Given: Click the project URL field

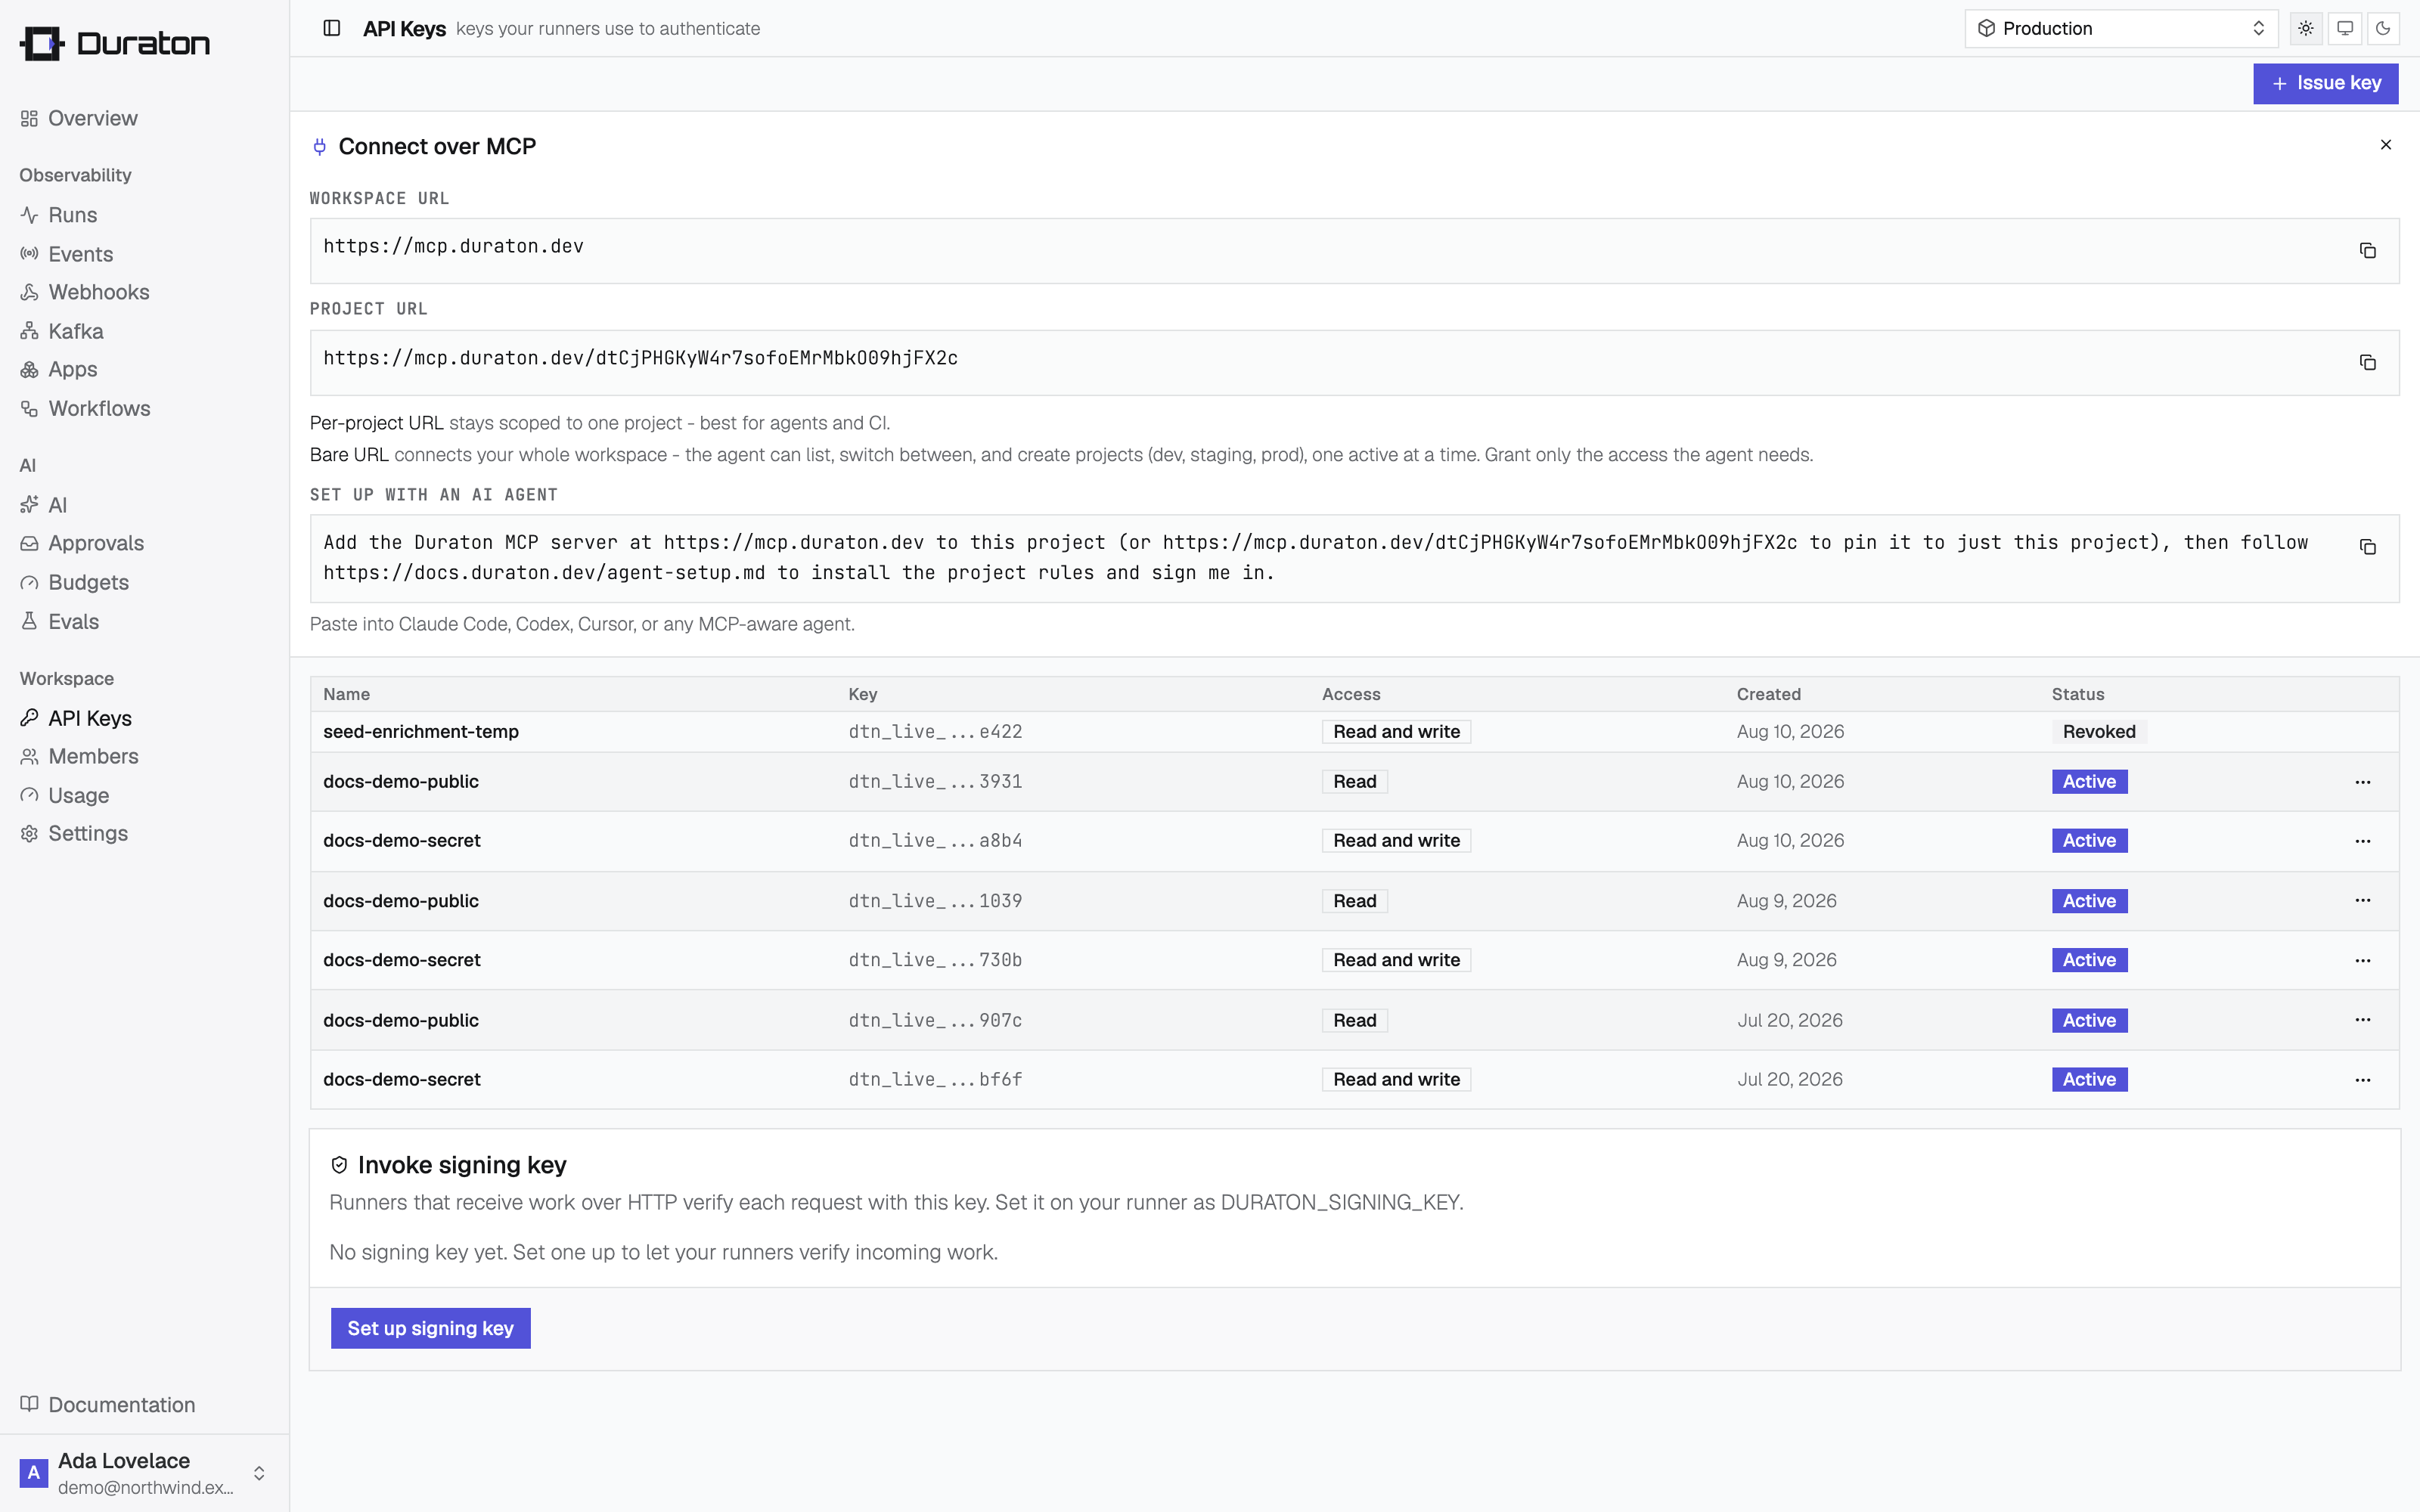Looking at the screenshot, I should (1354, 363).
